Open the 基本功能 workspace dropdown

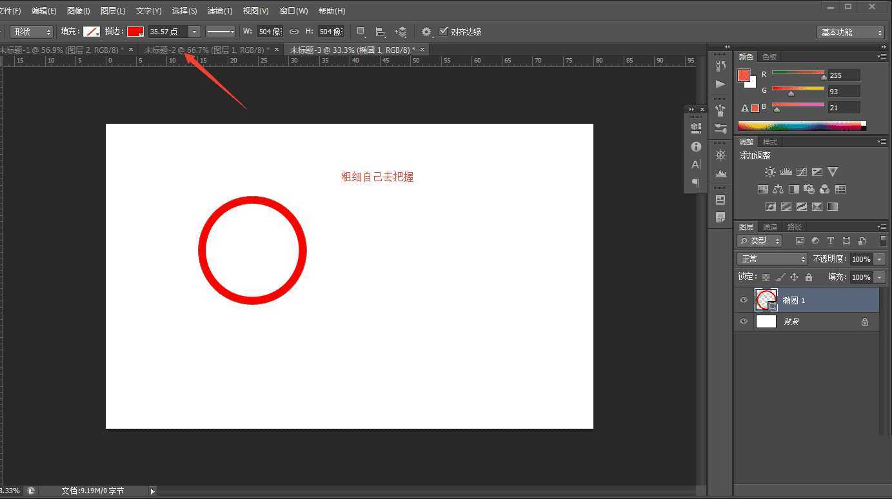(851, 32)
